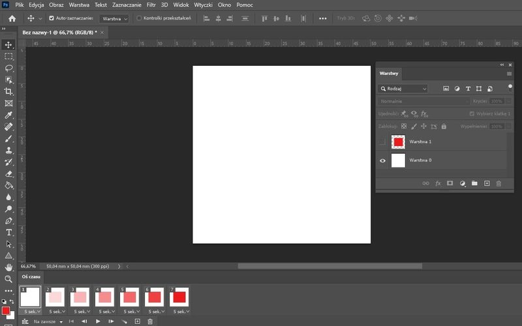Select the Healing Brush tool
Screen dimensions: 522x326
click(8, 126)
